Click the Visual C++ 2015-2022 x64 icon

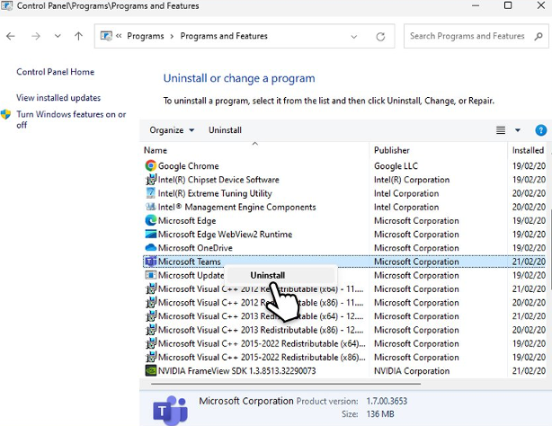click(151, 343)
